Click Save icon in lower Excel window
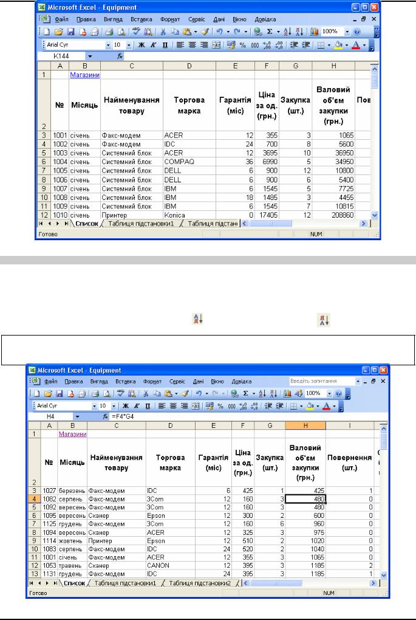Viewport: 416px width, 620px height. [60, 393]
